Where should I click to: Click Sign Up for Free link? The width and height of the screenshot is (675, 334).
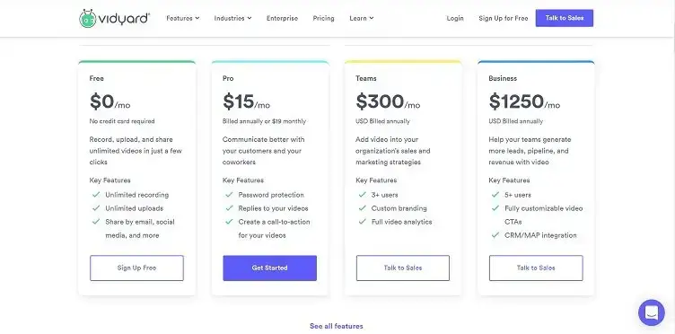[504, 18]
